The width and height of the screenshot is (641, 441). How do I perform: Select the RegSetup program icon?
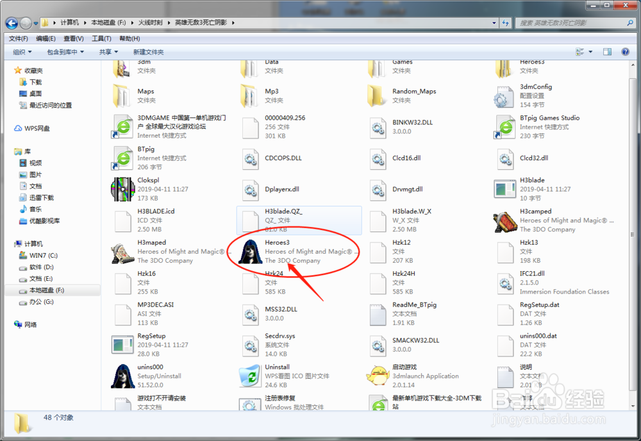coord(122,345)
